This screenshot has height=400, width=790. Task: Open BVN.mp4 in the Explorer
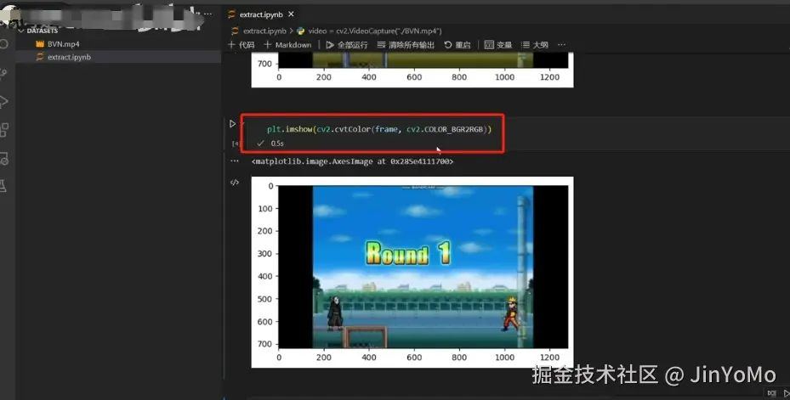click(63, 44)
